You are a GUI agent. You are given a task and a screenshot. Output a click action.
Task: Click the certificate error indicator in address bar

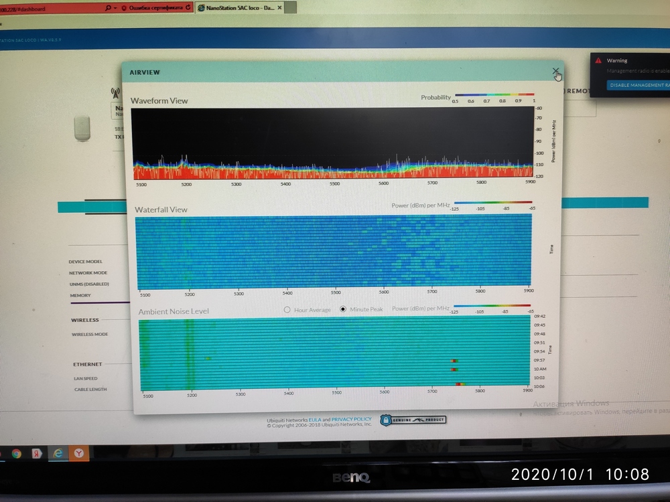pyautogui.click(x=151, y=7)
